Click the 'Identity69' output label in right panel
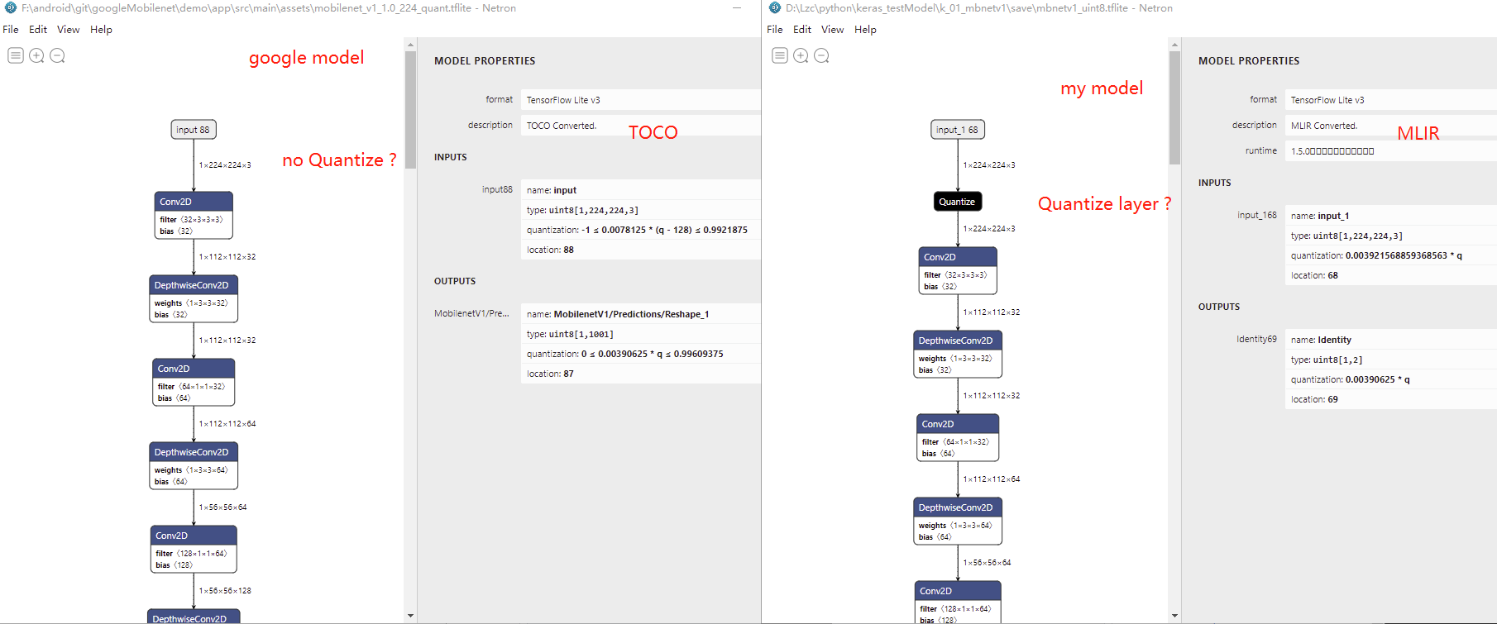 coord(1256,339)
